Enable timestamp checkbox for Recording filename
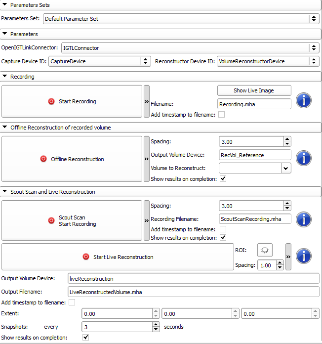 pyautogui.click(x=222, y=115)
